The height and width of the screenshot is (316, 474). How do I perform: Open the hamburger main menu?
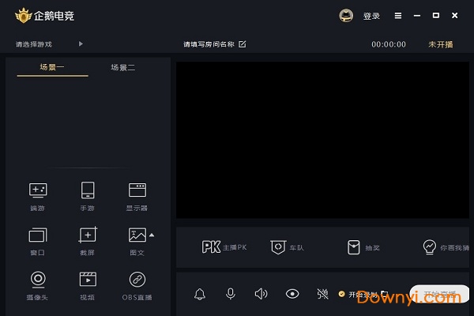(398, 16)
